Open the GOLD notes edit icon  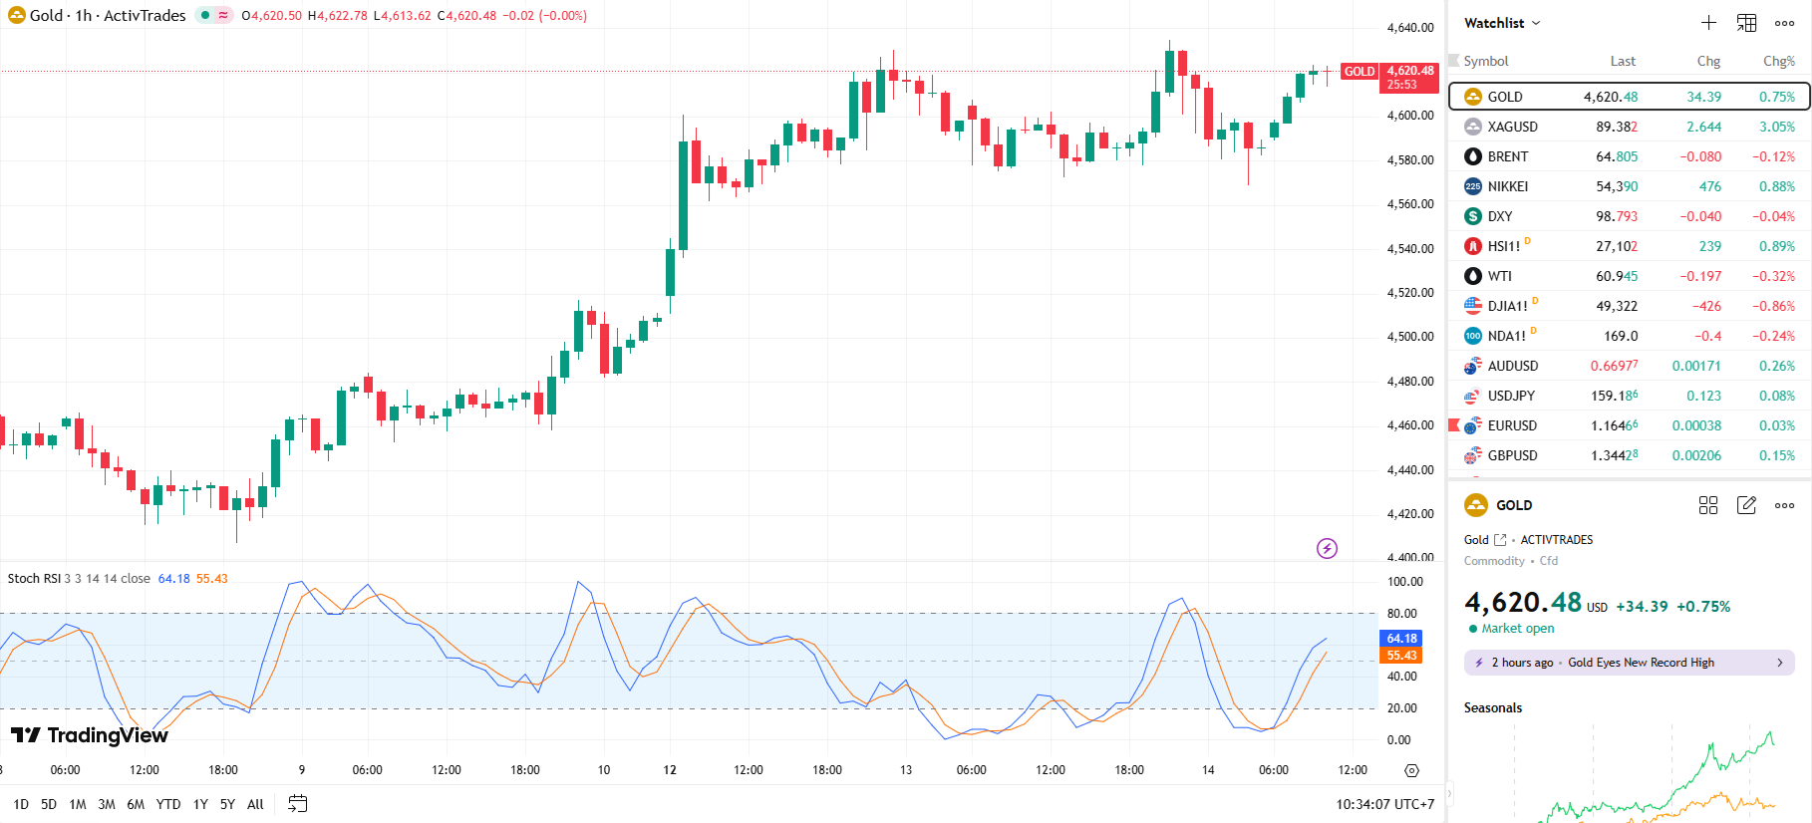(1746, 505)
